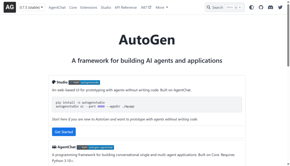The image size is (290, 166).
Task: Click the Ctrl key hint in search
Action: point(230,7)
